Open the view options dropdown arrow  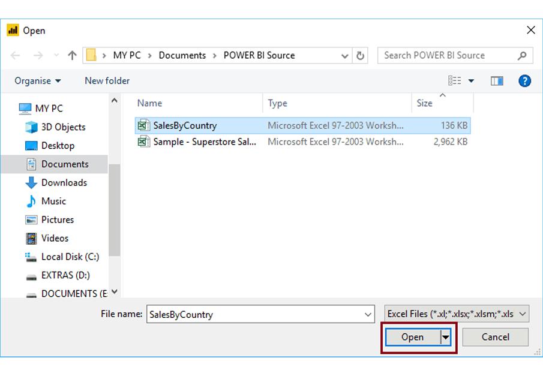[x=471, y=81]
